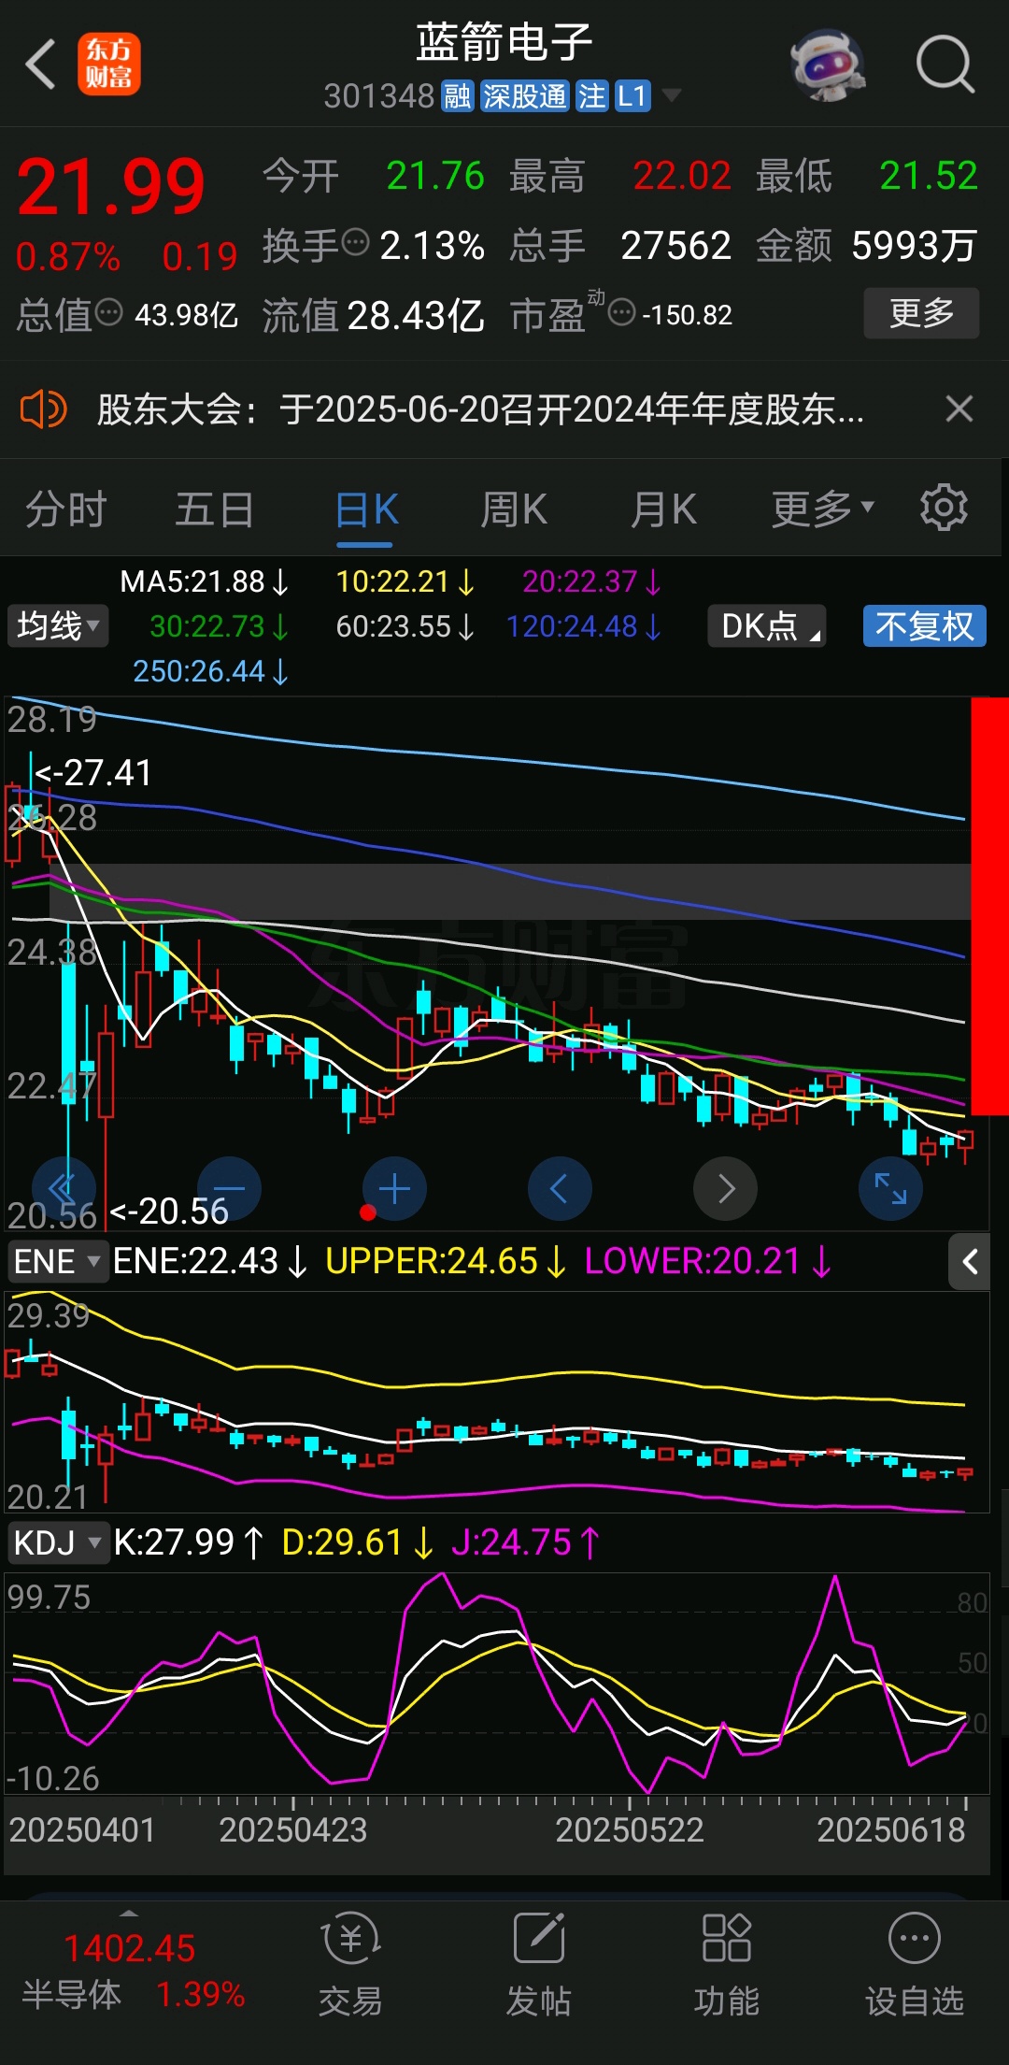The width and height of the screenshot is (1009, 2065).
Task: Go back using the top-left arrow
Action: (40, 65)
